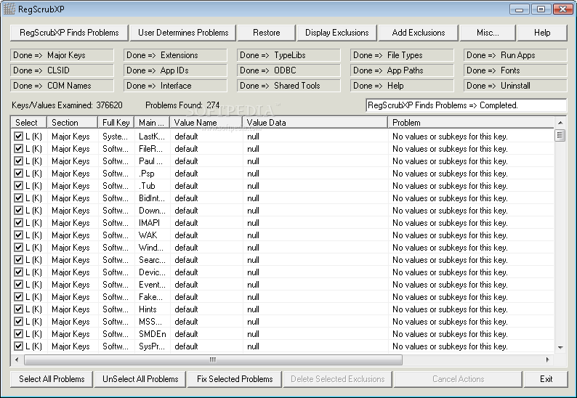Open User Determines Problems mode
Screen dimensions: 577x398
pos(183,33)
